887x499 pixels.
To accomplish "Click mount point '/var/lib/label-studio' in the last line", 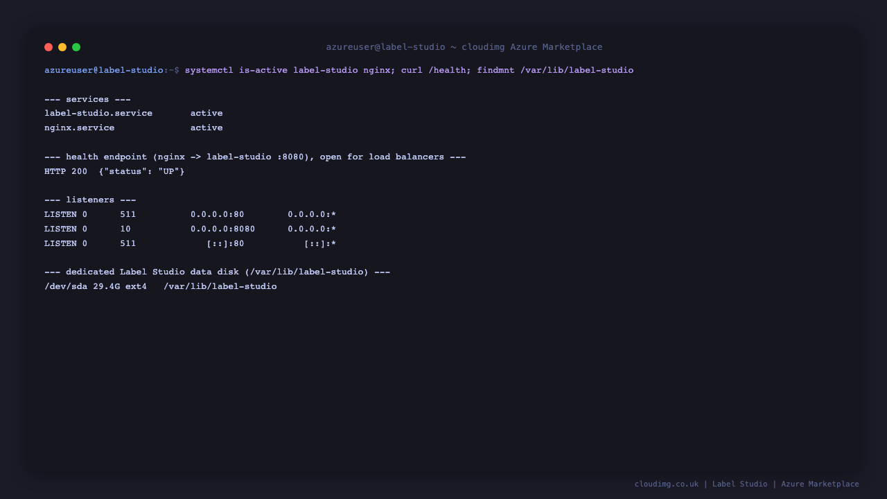I will click(220, 287).
